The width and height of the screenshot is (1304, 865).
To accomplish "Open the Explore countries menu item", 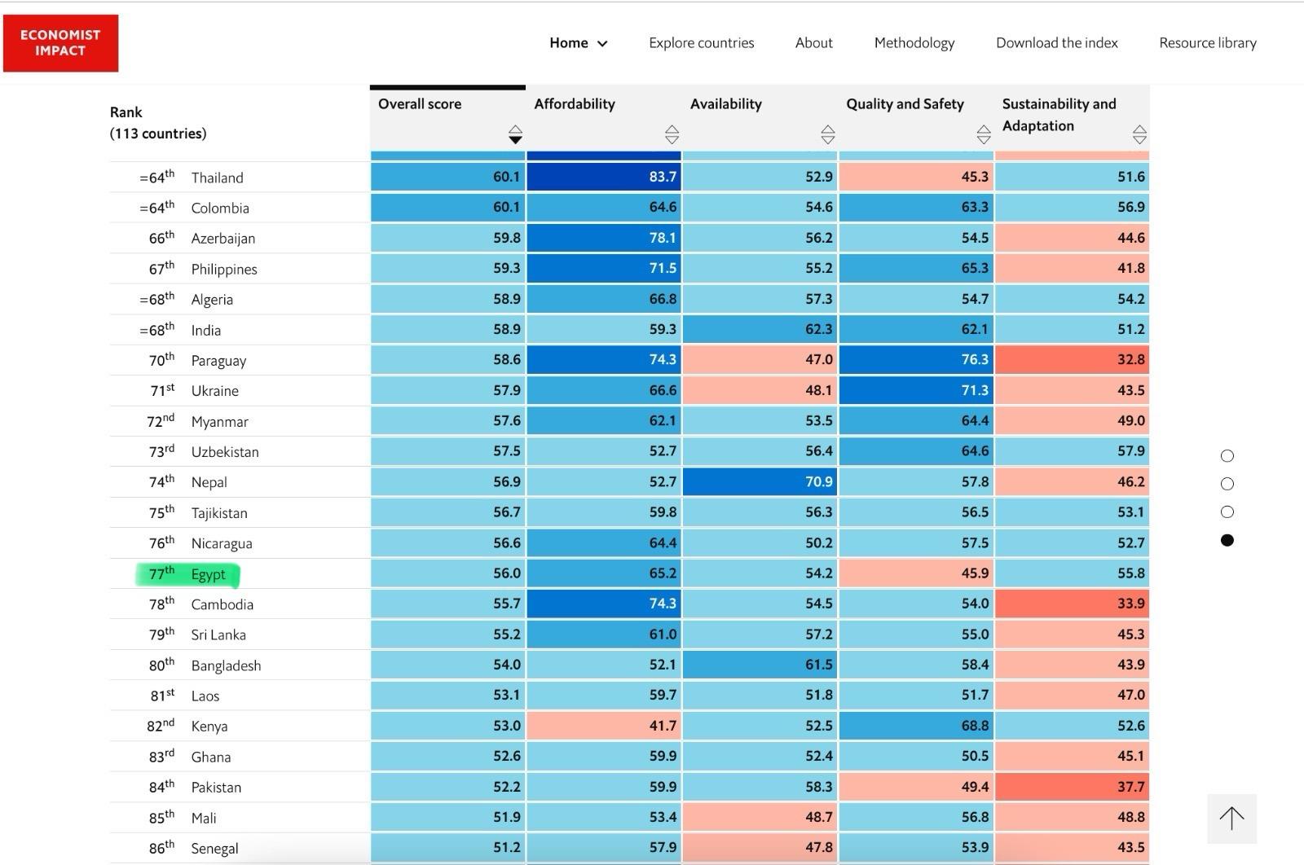I will pyautogui.click(x=701, y=43).
